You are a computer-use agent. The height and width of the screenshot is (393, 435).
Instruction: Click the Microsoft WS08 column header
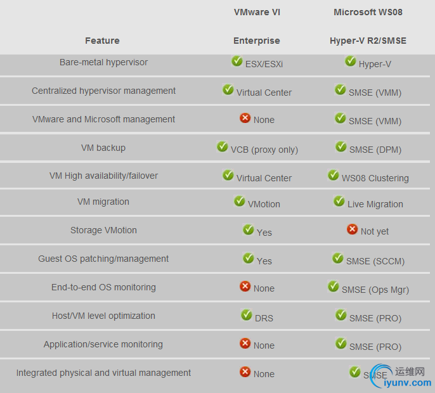coord(368,12)
